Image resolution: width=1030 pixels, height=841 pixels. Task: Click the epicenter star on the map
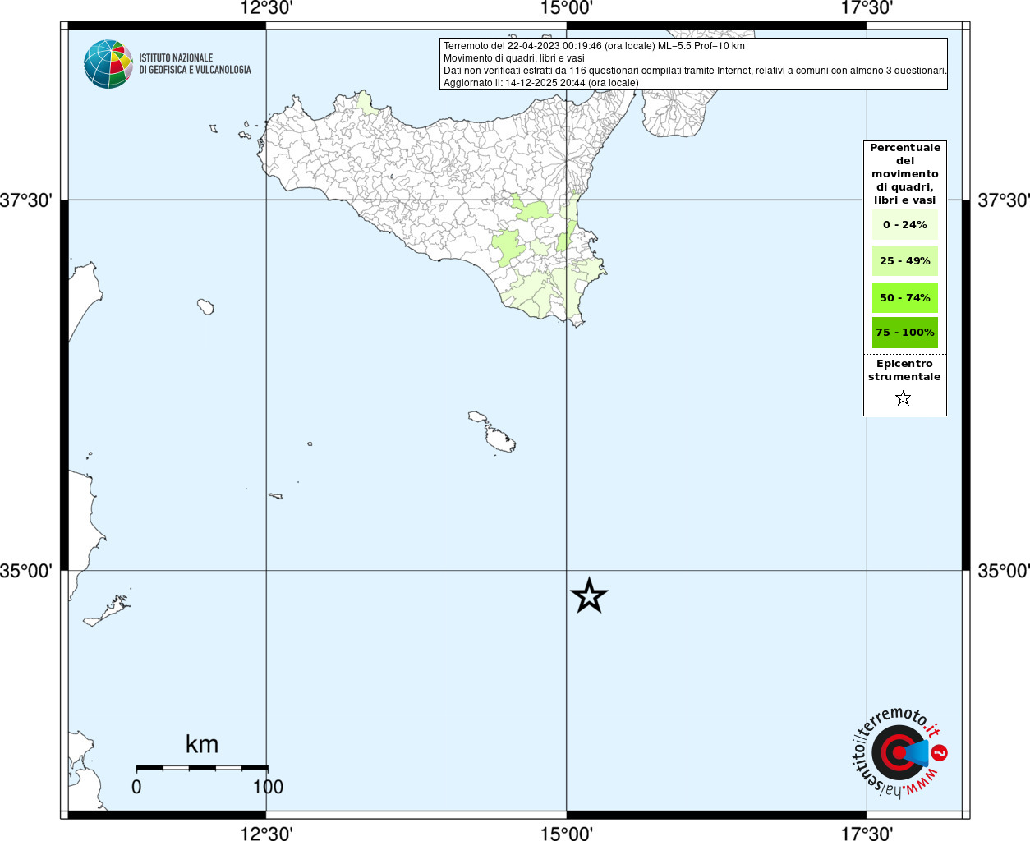(x=589, y=595)
